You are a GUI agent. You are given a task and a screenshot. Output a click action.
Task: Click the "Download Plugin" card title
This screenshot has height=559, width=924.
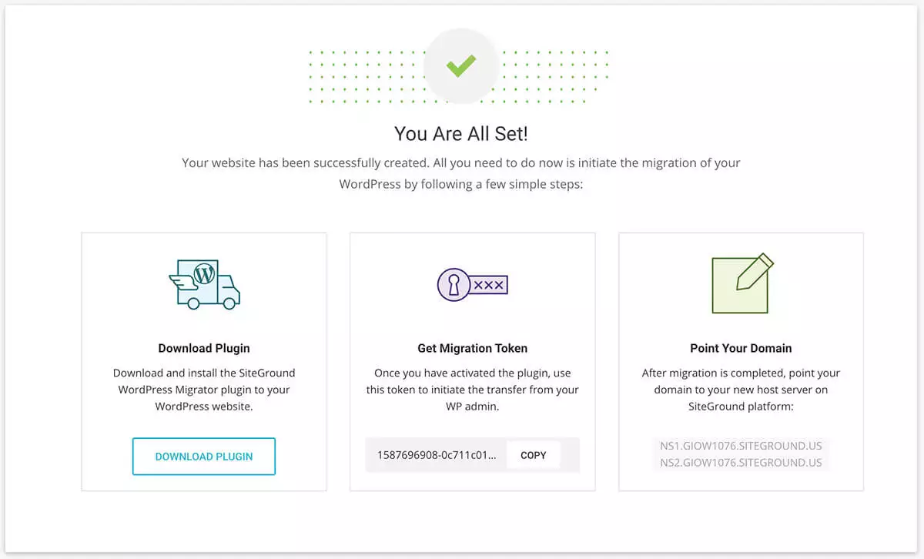point(204,348)
